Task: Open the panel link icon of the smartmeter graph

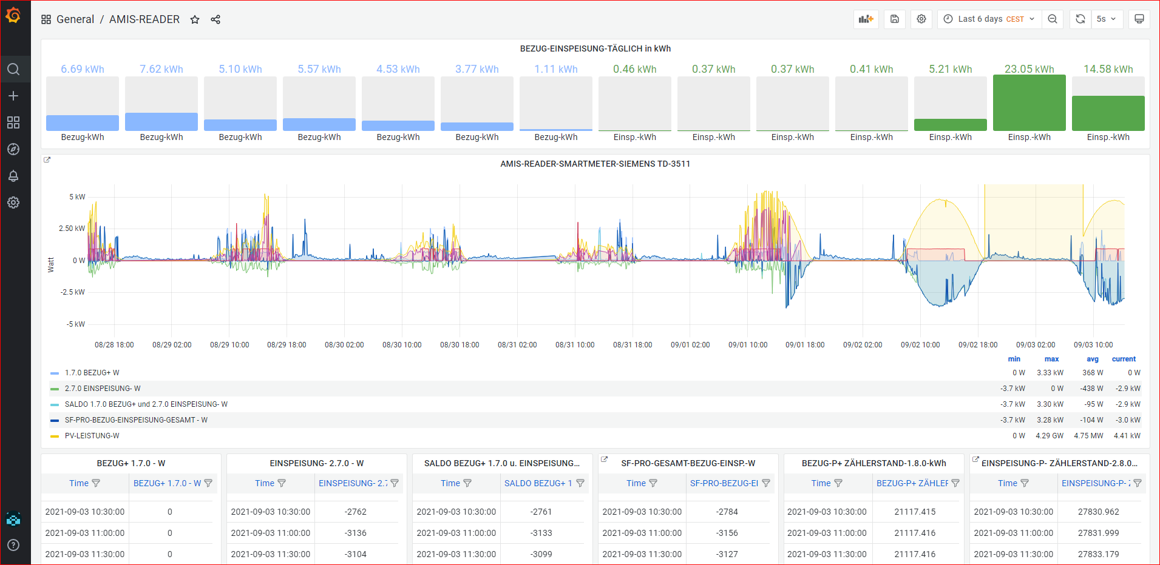Action: [x=47, y=160]
